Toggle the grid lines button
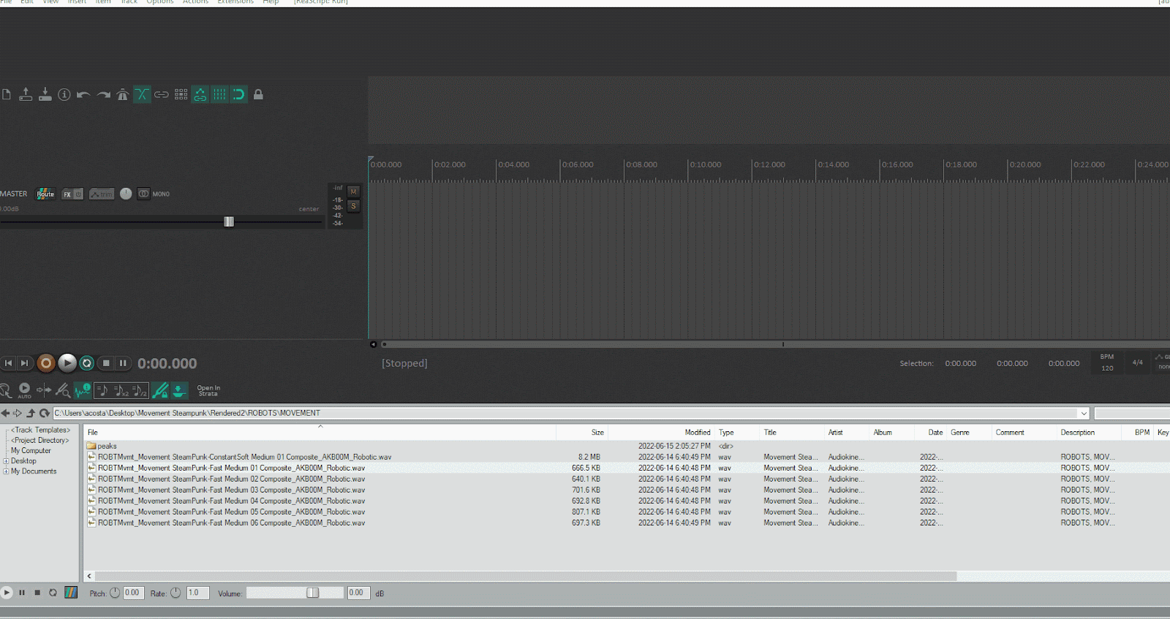This screenshot has height=619, width=1170. pyautogui.click(x=219, y=94)
